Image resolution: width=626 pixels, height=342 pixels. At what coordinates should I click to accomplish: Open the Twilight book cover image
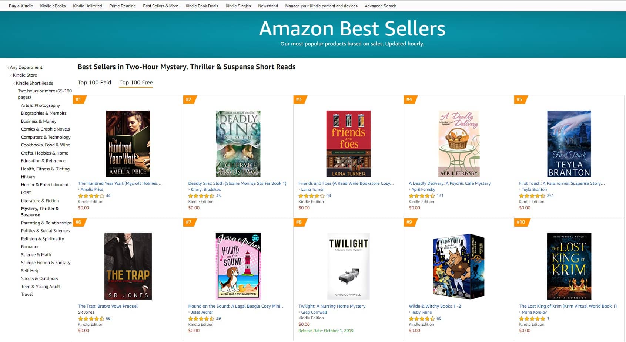[348, 267]
